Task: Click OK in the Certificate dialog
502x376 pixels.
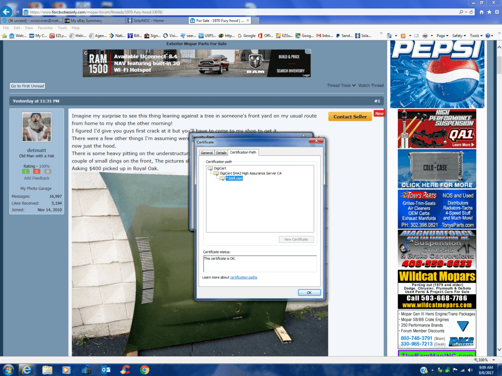Action: click(309, 292)
